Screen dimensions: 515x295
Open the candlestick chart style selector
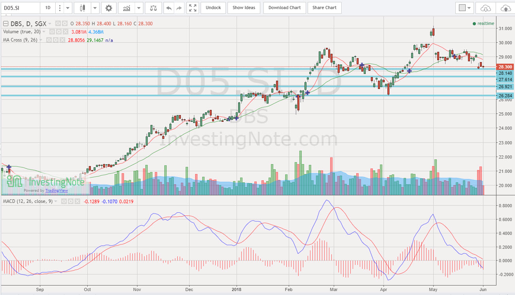(82, 8)
